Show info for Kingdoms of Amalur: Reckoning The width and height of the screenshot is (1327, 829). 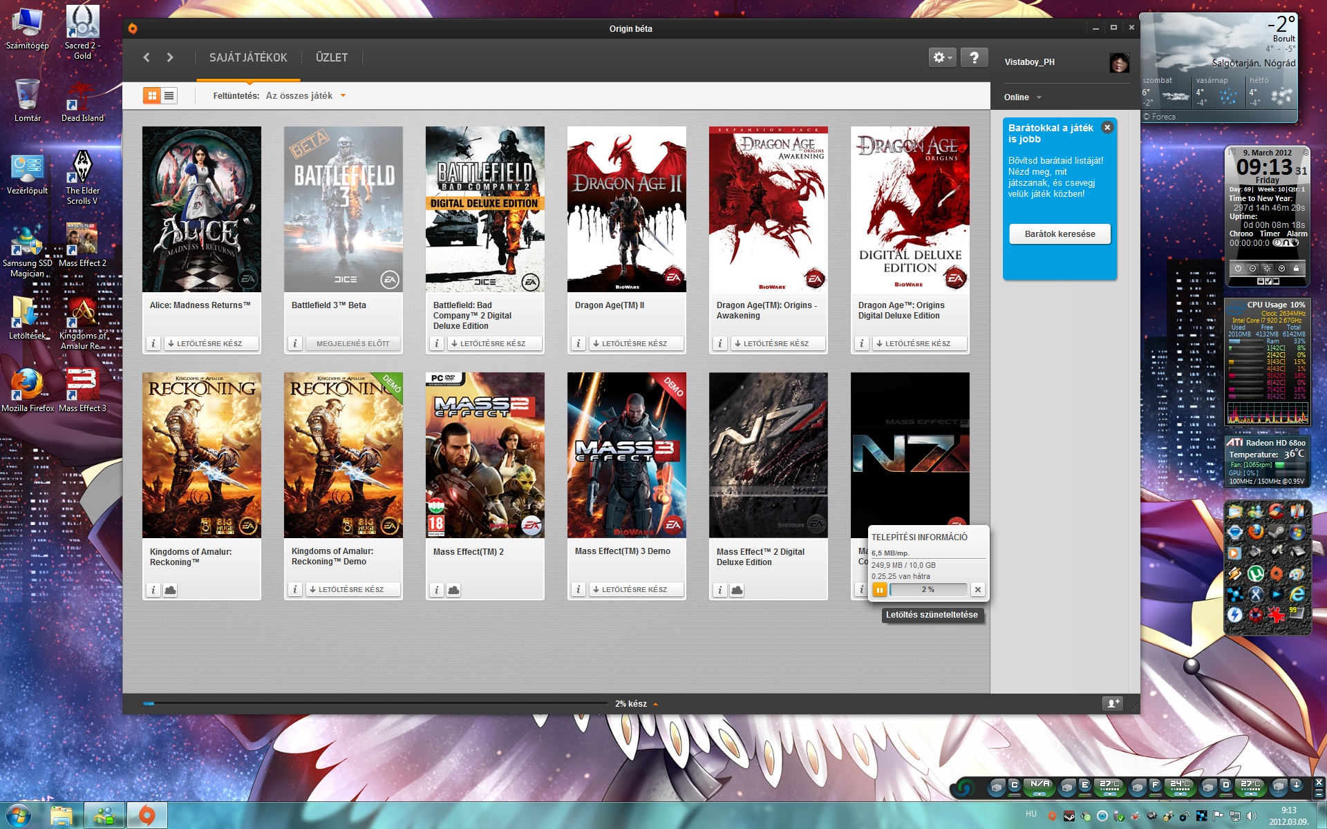pyautogui.click(x=153, y=590)
